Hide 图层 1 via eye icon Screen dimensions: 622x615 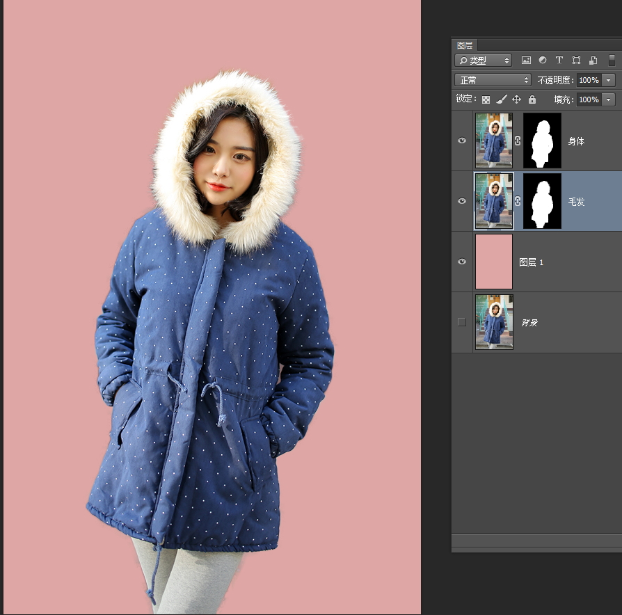(462, 262)
